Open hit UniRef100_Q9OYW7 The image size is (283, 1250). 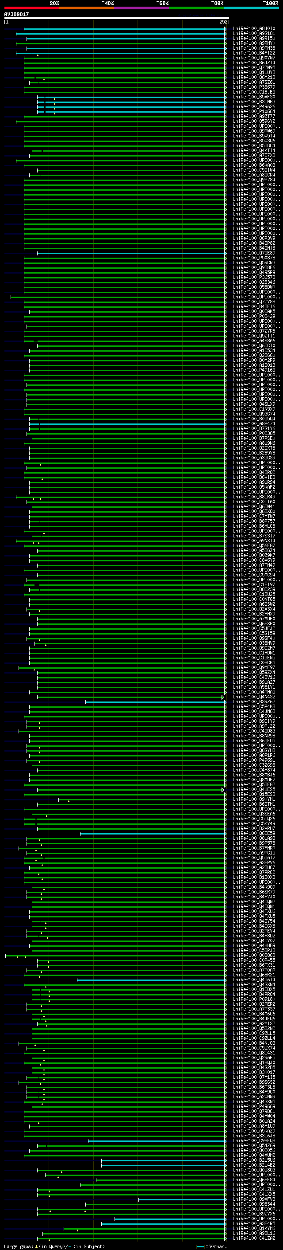254,58
